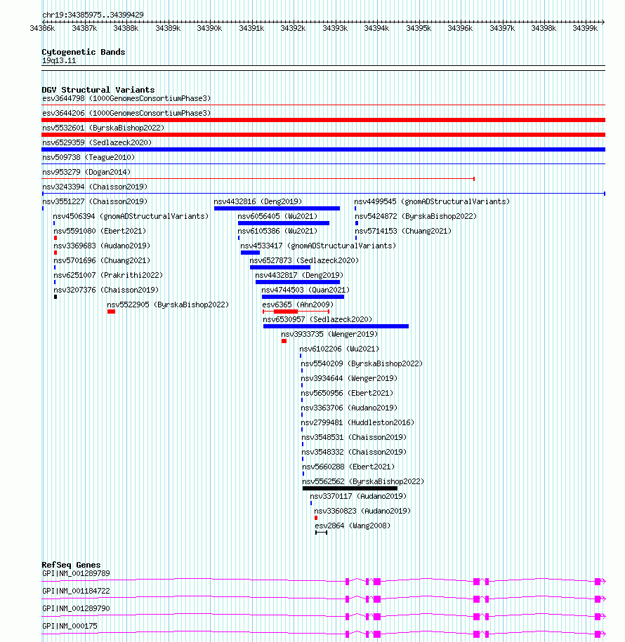
Task: Select nsv5701696 (Chuang2021) label
Action: [102, 261]
